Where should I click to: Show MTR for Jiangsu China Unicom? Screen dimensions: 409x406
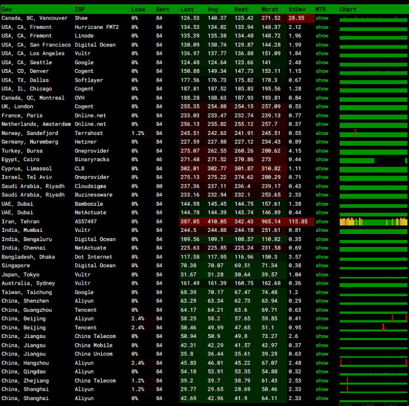coord(322,354)
